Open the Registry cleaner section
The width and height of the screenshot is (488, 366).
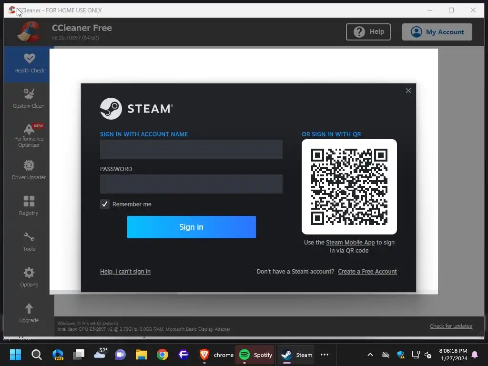[x=29, y=206]
